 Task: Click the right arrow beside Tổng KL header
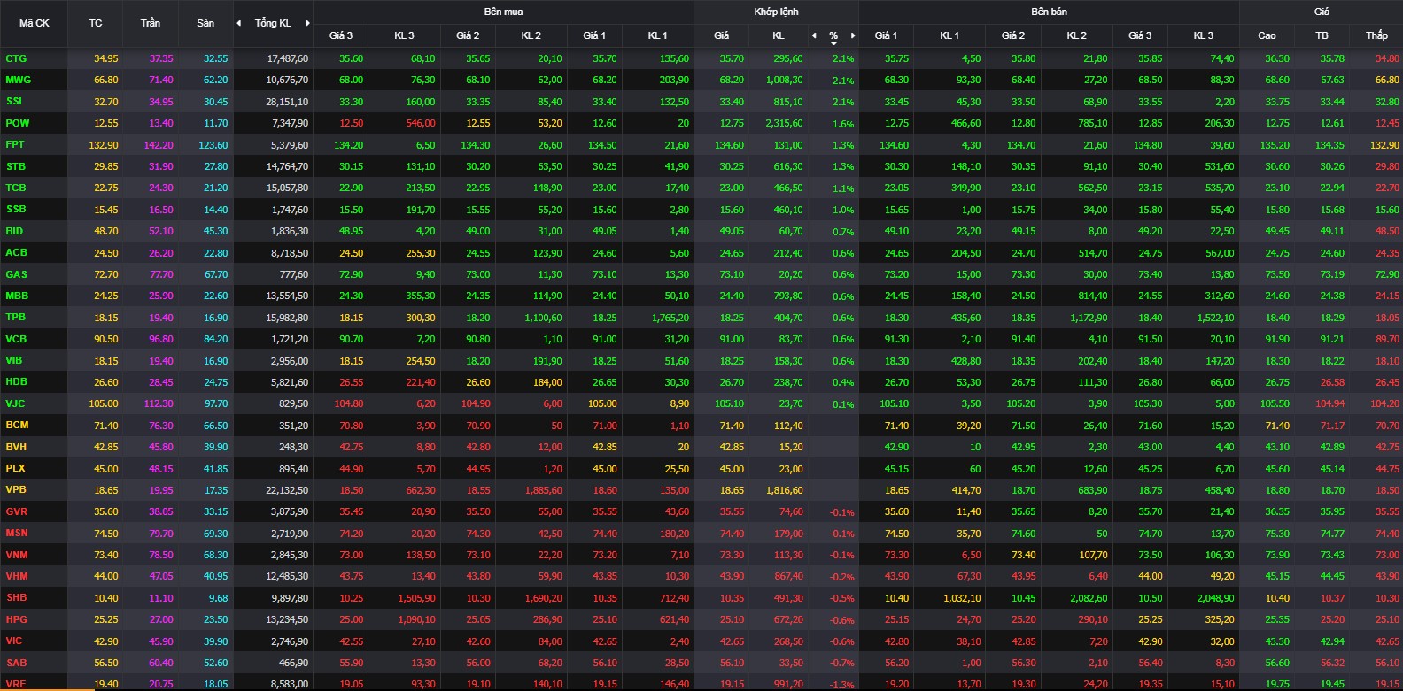pos(307,23)
